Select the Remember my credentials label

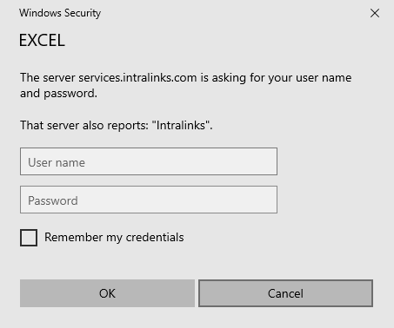point(114,238)
